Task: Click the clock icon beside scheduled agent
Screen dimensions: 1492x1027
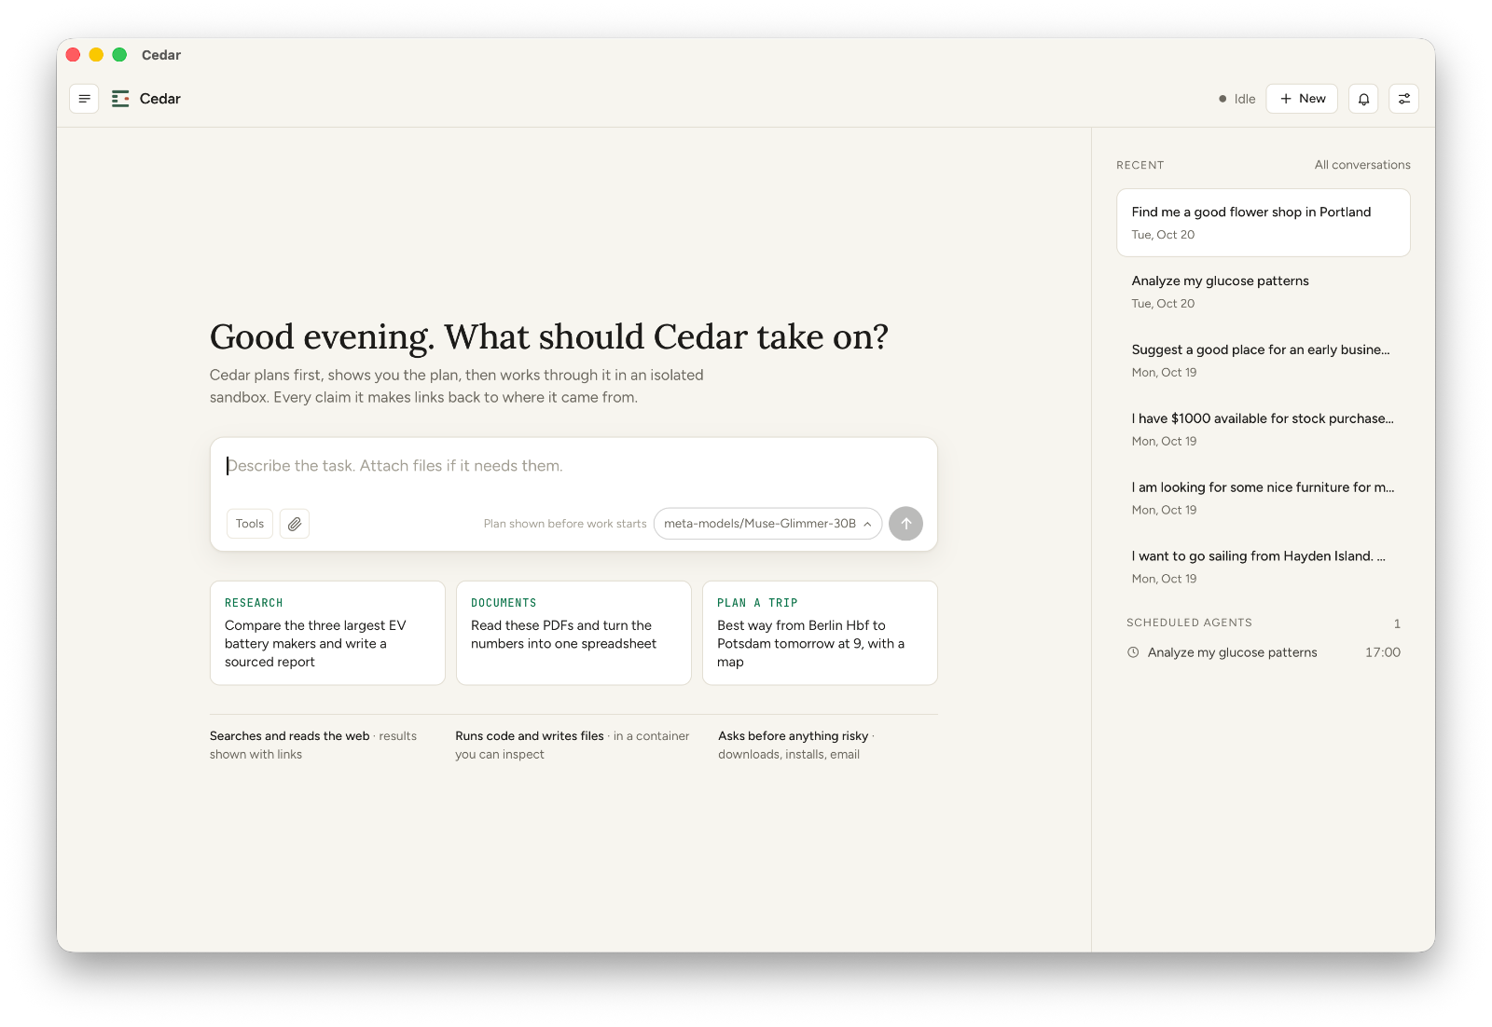Action: [1133, 652]
